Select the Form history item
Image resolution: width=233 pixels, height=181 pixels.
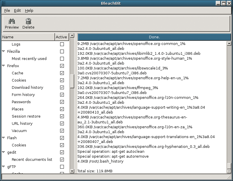coord(23,95)
